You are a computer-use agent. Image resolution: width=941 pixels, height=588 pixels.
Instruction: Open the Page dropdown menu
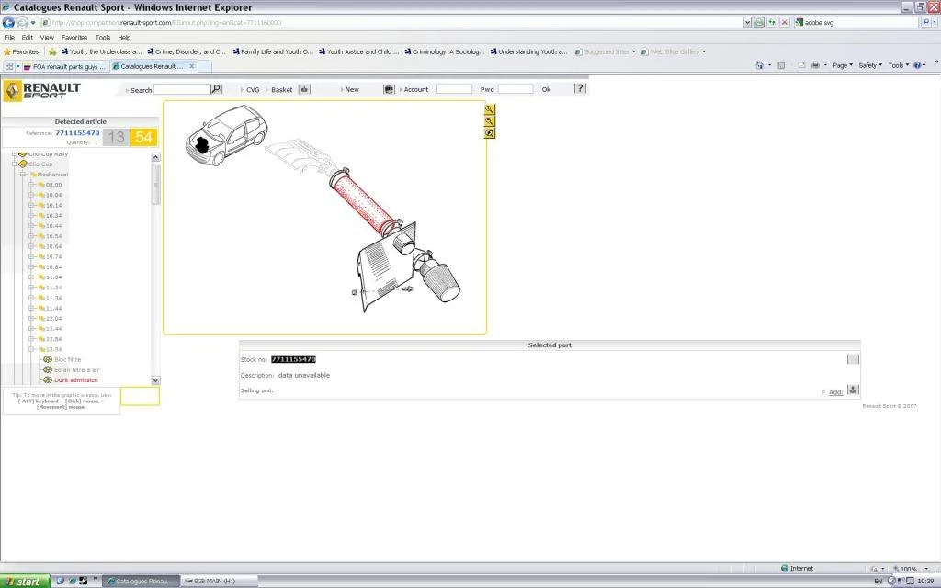(843, 65)
